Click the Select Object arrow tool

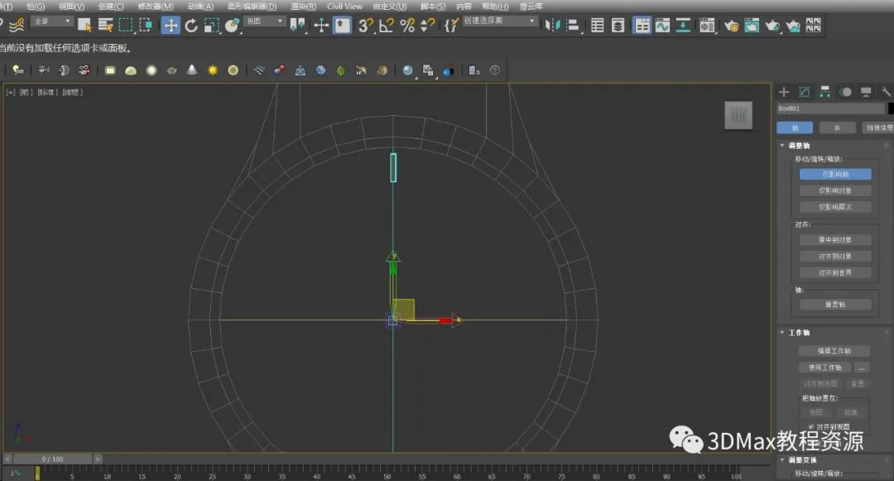tap(84, 25)
